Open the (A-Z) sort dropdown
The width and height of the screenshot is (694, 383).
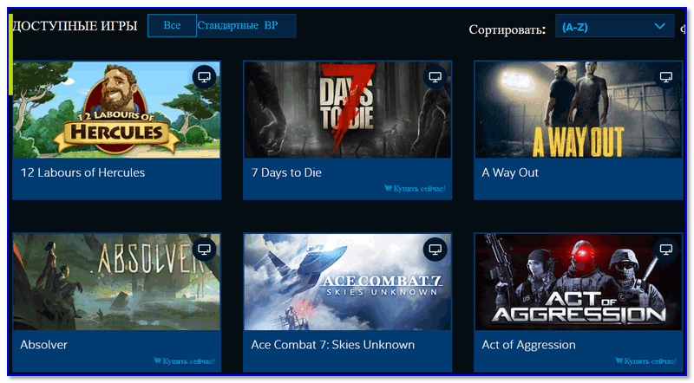615,26
